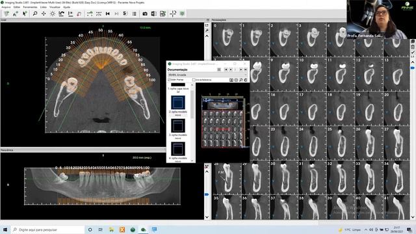The width and height of the screenshot is (416, 234).
Task: Click the skip-to-first slice toolbar icon
Action: pos(108,14)
